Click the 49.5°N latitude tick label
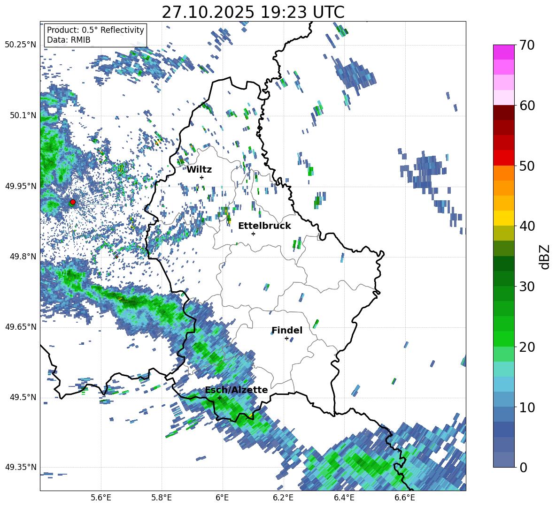556x507 pixels. 23,397
